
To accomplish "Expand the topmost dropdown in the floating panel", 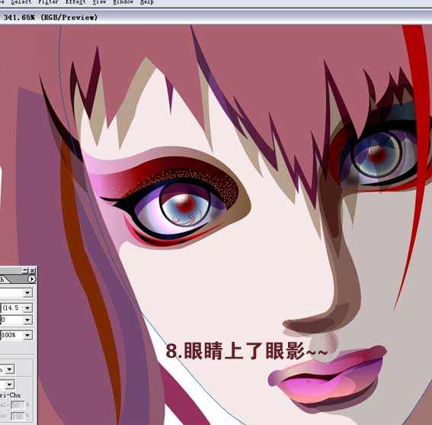I will (27, 293).
